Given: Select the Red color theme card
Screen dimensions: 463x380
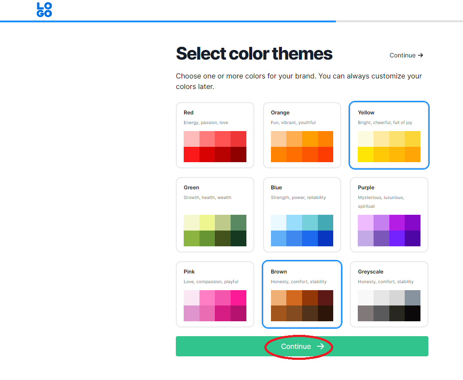Looking at the screenshot, I should [x=215, y=135].
